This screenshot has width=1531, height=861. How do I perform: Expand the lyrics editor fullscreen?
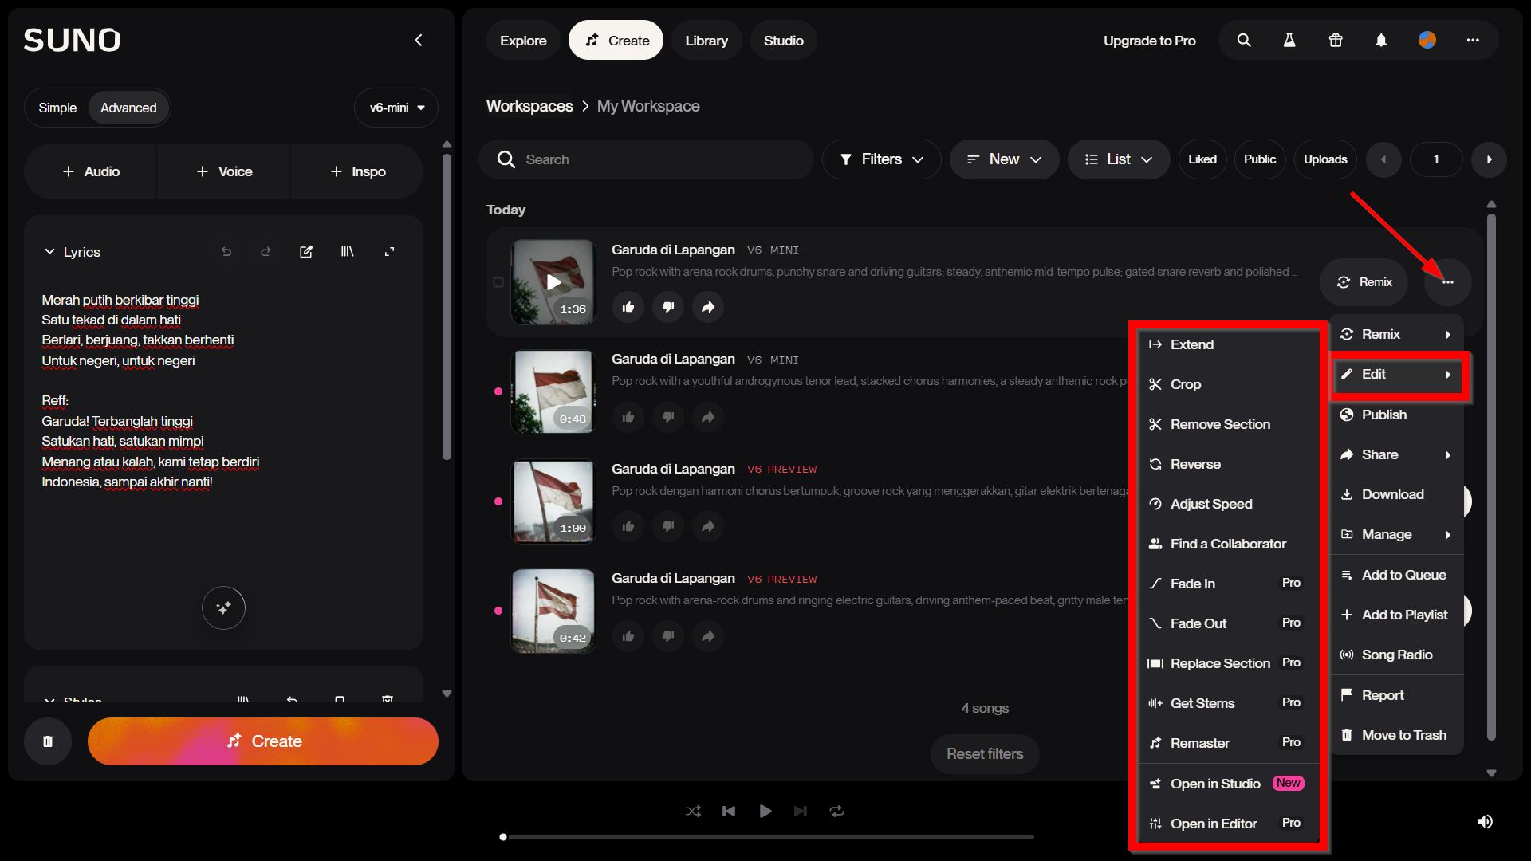(x=389, y=252)
